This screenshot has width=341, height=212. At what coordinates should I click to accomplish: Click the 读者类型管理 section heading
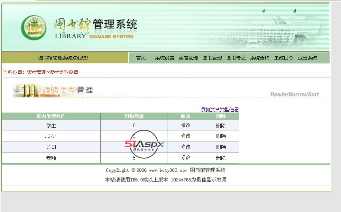click(68, 90)
